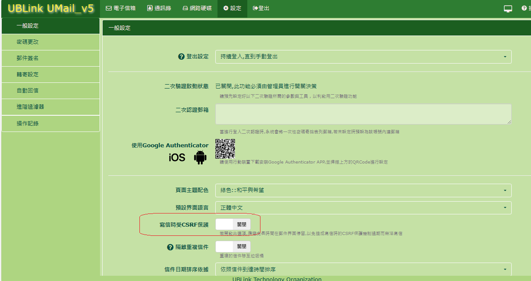Click the Google Authenticator QR code
Image resolution: width=531 pixels, height=281 pixels.
[225, 149]
